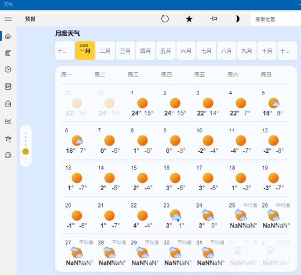Click the partly cloudy icon on day 6
This screenshot has height=275, width=301.
(77, 140)
